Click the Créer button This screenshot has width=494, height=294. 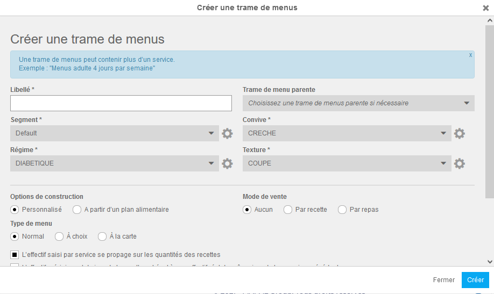pos(475,280)
